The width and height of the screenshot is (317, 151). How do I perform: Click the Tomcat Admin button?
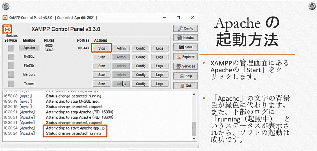(x=121, y=84)
